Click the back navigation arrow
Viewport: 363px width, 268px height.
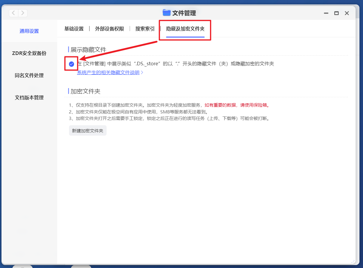[x=13, y=13]
